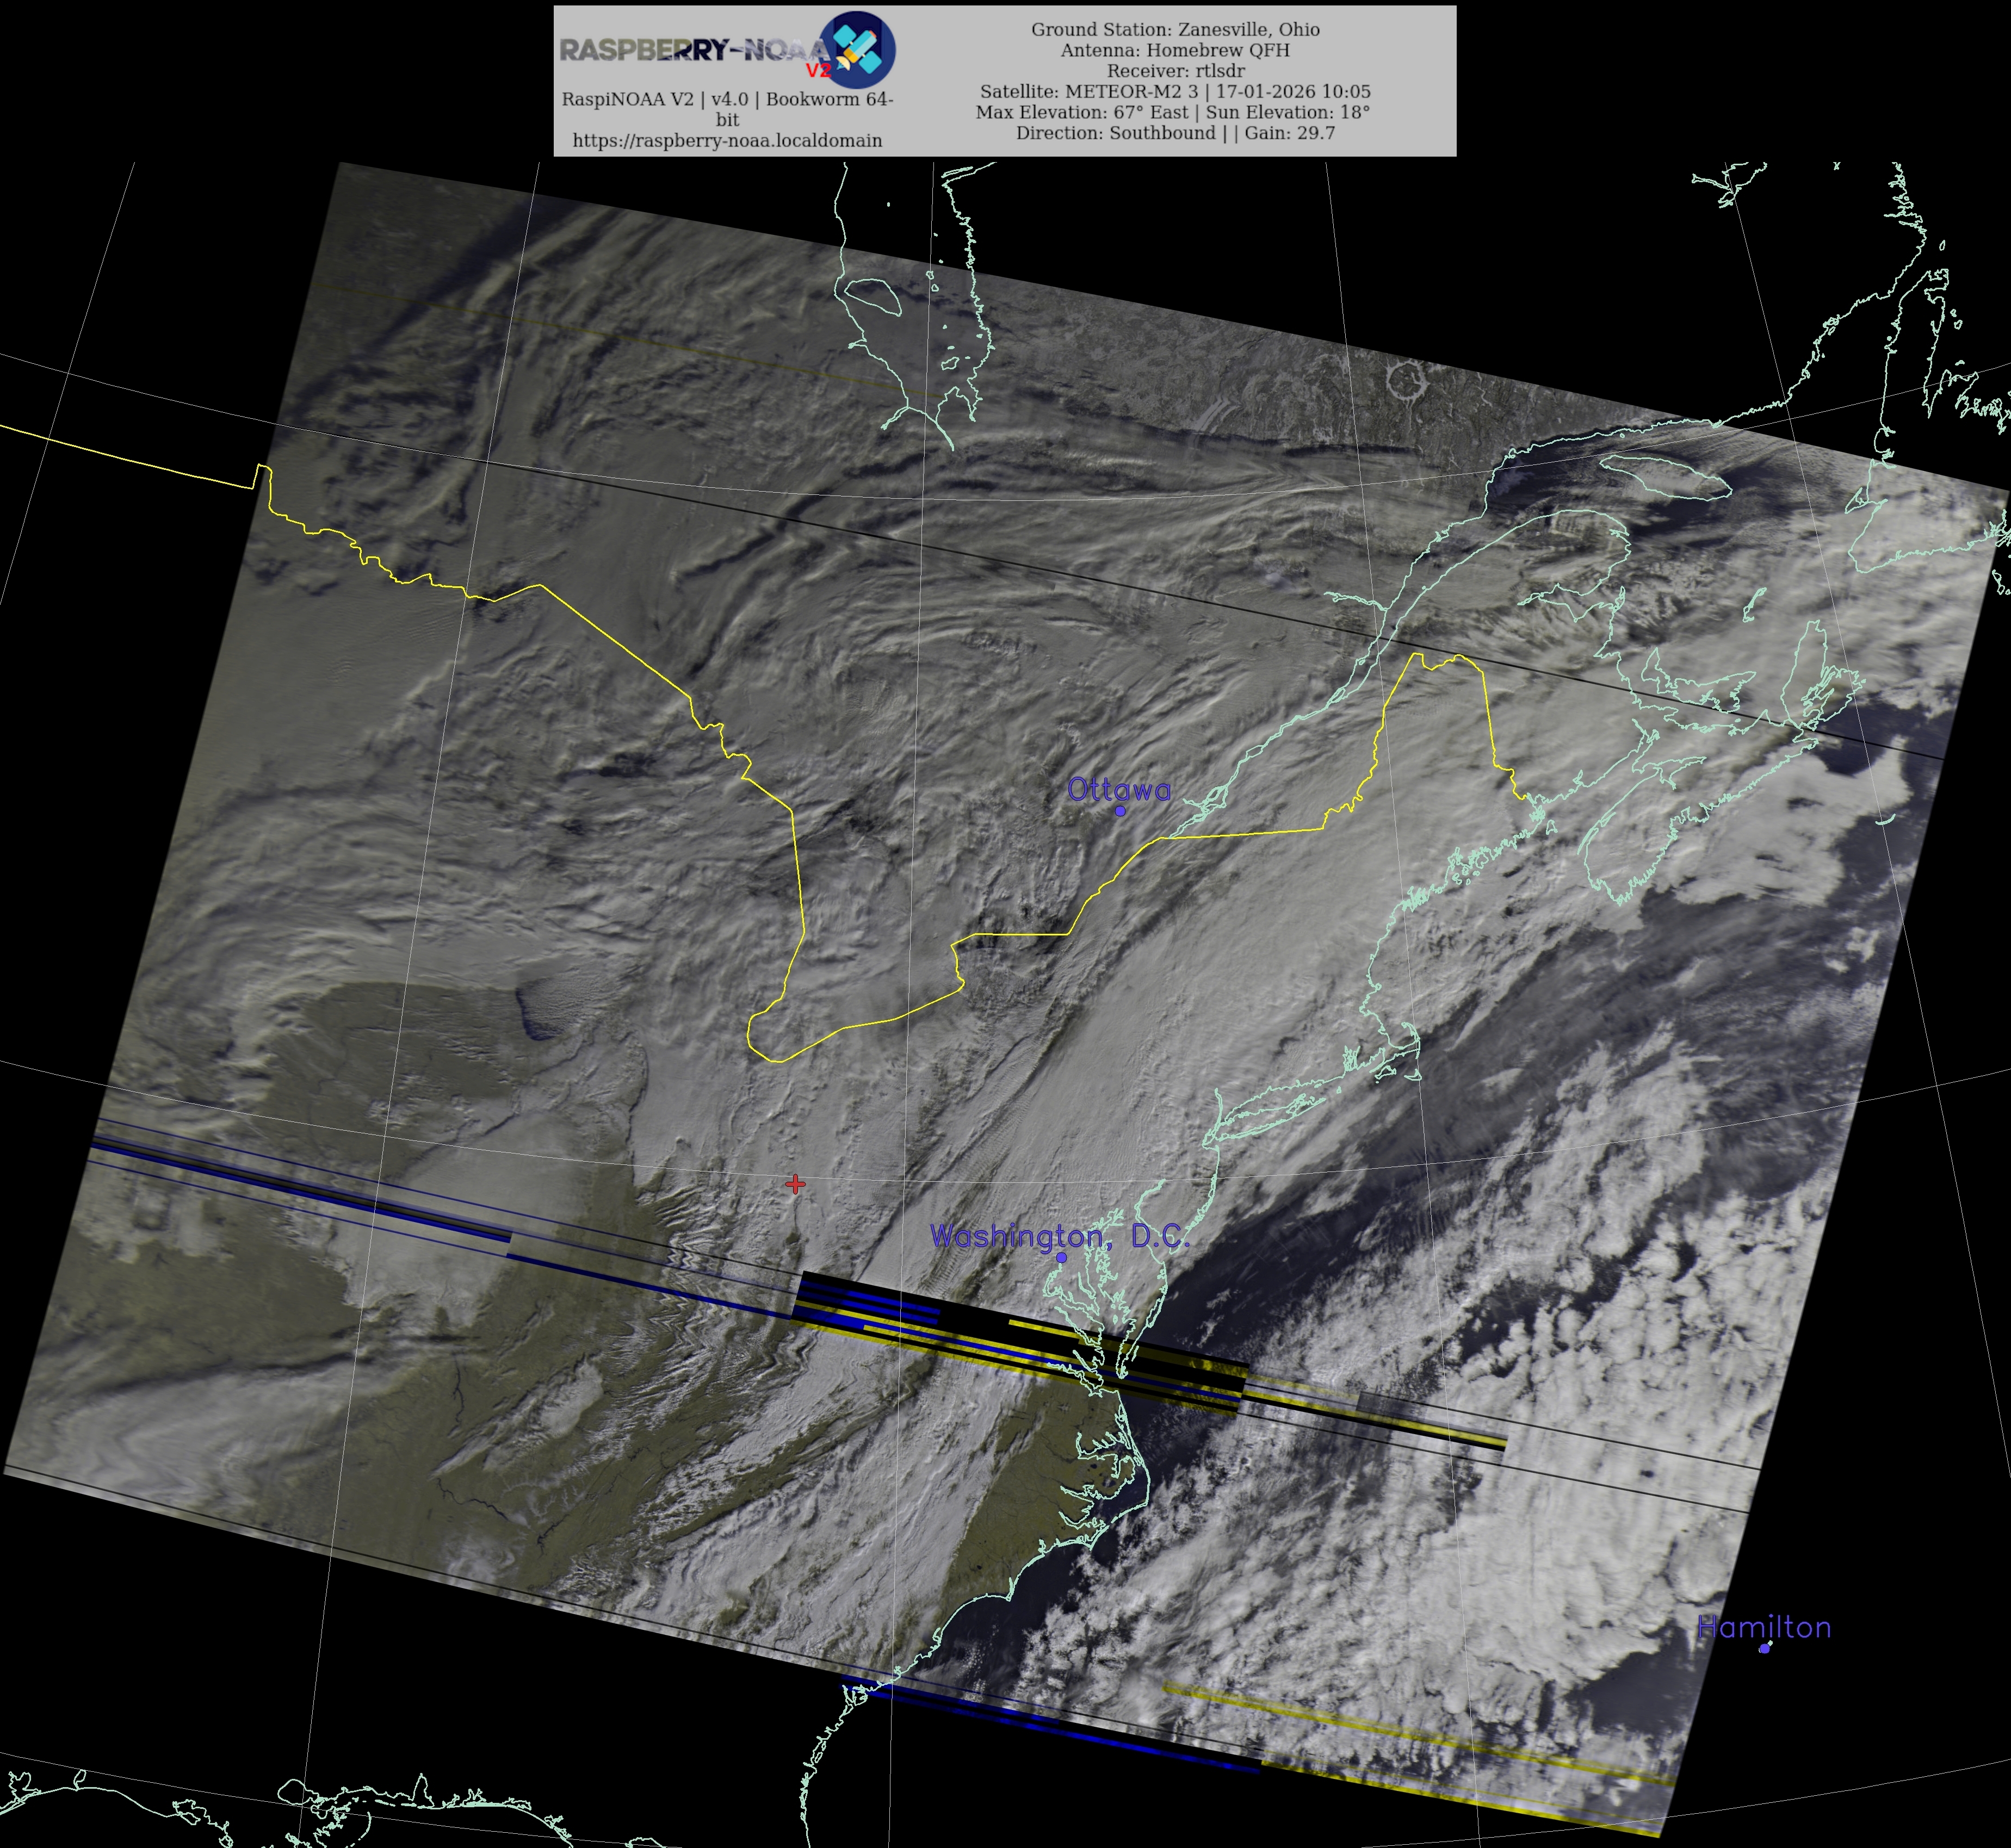Click the Ground Station: Zanesville, Ohio text
Image resolution: width=2011 pixels, height=1848 pixels.
pos(1175,29)
